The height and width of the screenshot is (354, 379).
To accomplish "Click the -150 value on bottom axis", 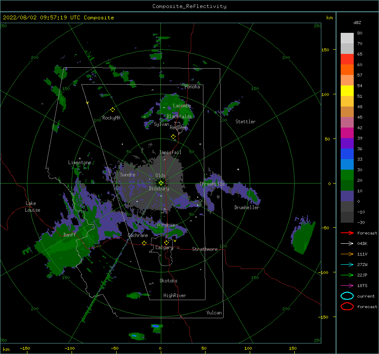I will click(x=25, y=348).
